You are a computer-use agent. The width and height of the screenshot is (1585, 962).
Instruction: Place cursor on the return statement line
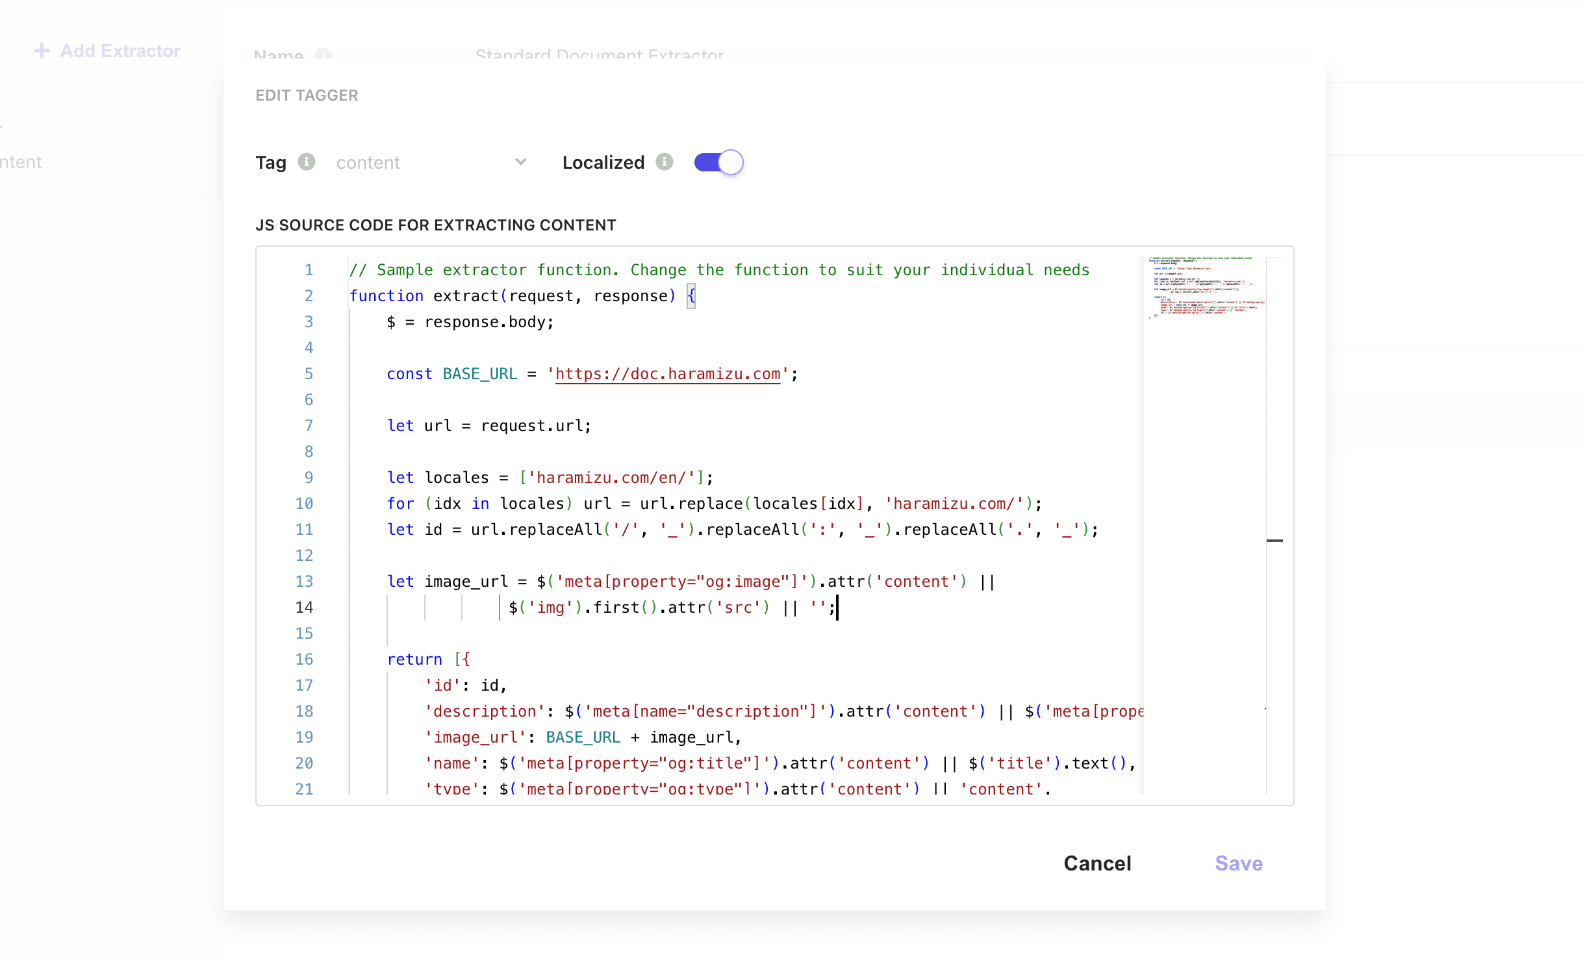pos(414,660)
